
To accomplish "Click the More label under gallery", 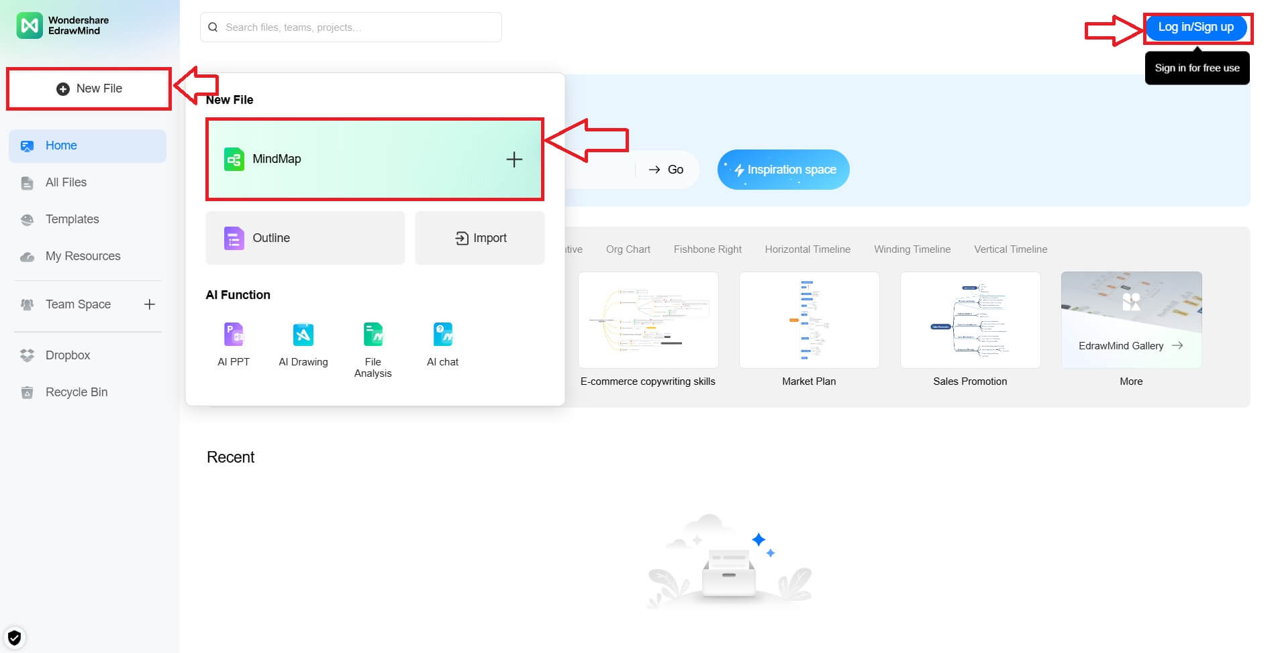I will click(1131, 381).
